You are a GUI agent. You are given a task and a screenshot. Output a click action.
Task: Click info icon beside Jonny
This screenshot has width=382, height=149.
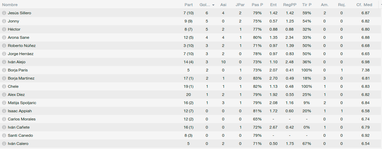click(4, 21)
